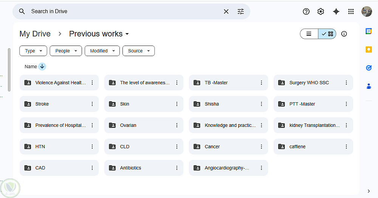Open more actions for Stroke folder
378x198 pixels.
(x=92, y=104)
